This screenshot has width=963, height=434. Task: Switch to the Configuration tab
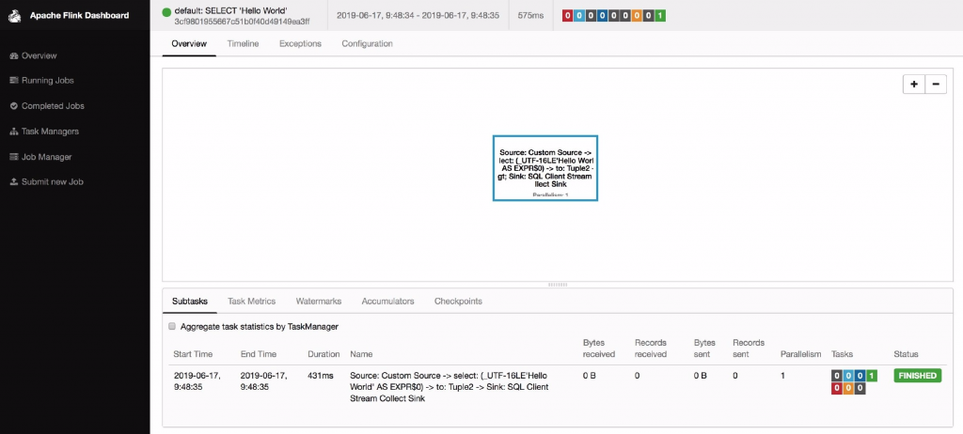click(x=368, y=43)
